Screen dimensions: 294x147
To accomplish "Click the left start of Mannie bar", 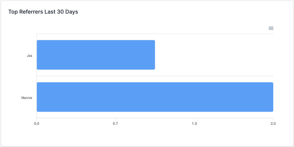I will click(x=38, y=97).
